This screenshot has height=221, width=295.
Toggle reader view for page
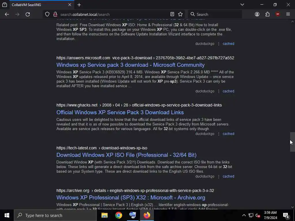(172, 14)
